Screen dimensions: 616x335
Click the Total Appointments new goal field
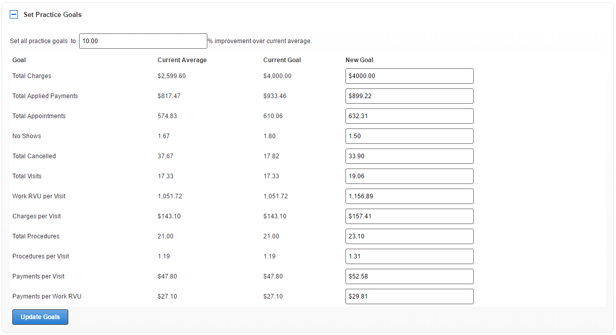coord(409,116)
